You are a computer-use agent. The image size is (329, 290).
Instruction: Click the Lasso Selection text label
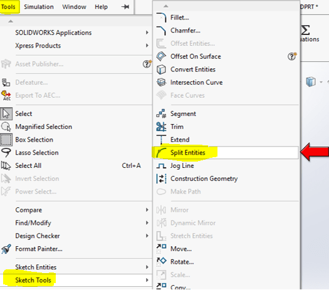[37, 153]
